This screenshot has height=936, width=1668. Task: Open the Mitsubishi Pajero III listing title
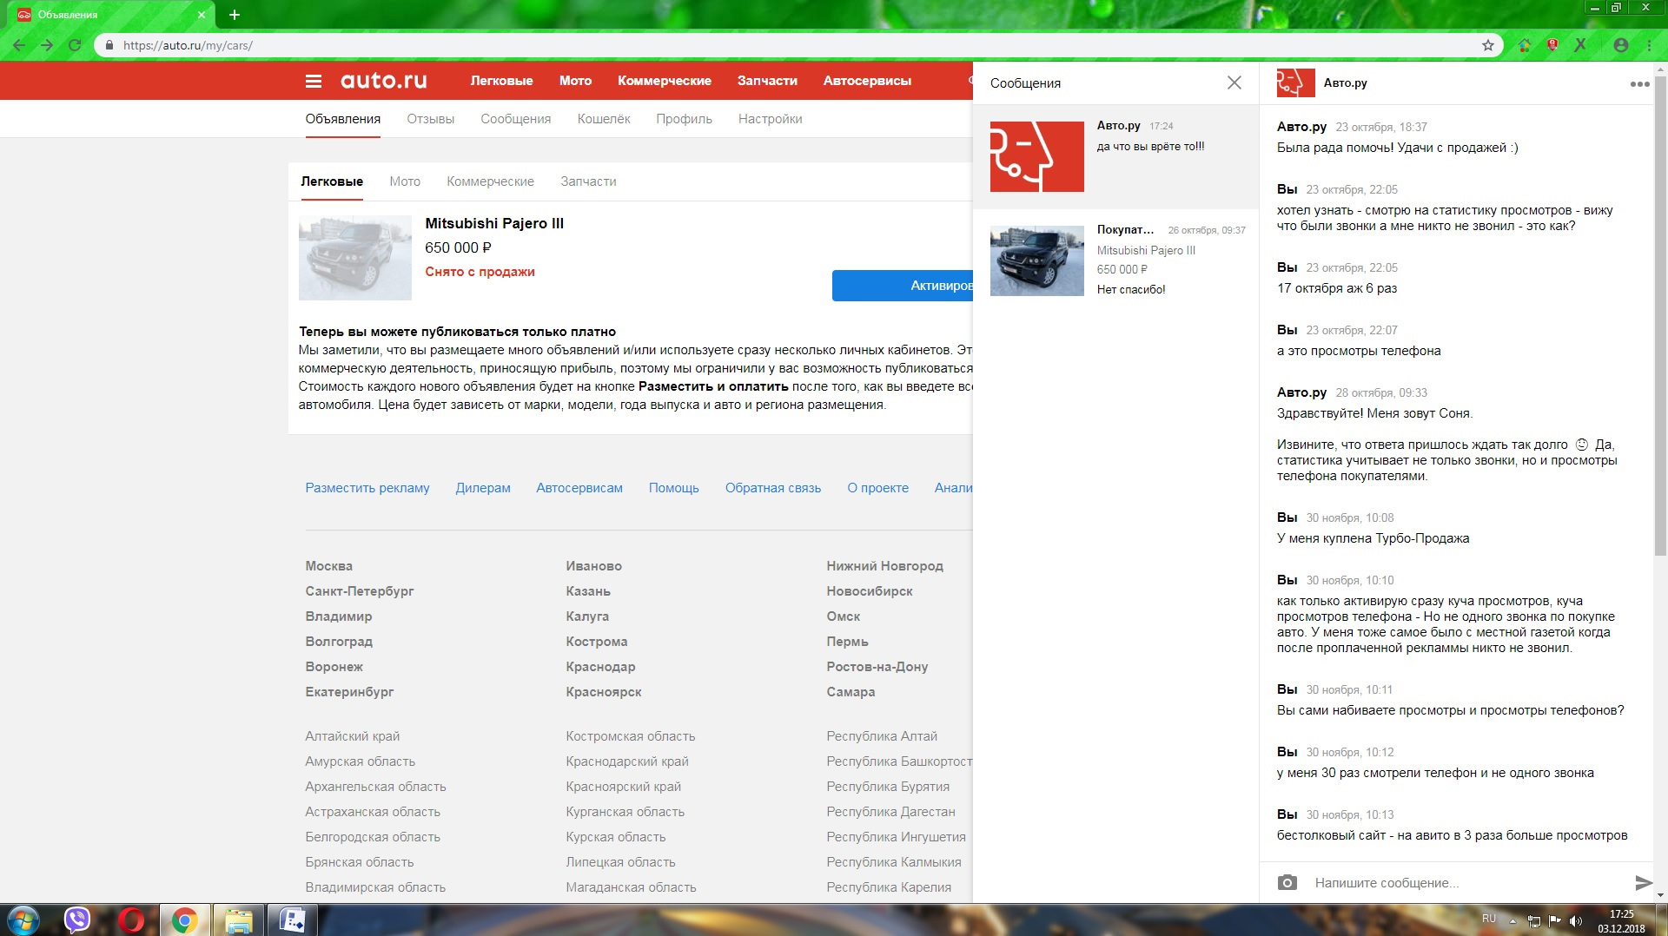tap(494, 223)
